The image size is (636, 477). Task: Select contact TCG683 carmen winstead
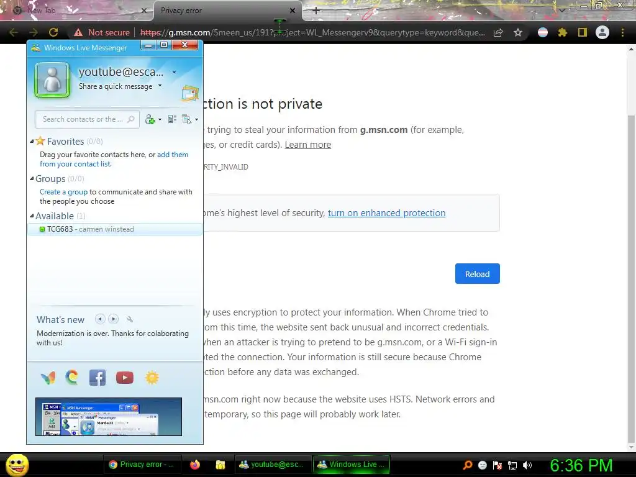coord(115,229)
